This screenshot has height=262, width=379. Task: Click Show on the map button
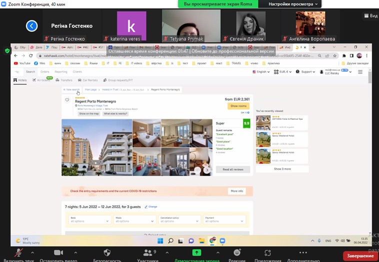pyautogui.click(x=89, y=114)
